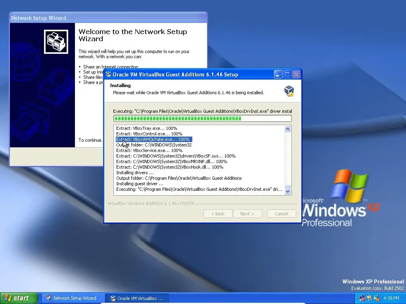Select the VBoxMRXNP.dll extract log line
This screenshot has width=406, height=304.
[x=172, y=161]
